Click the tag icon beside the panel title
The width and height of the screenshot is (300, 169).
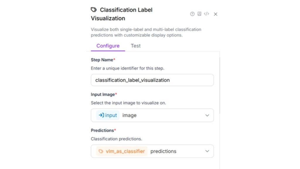[94, 10]
